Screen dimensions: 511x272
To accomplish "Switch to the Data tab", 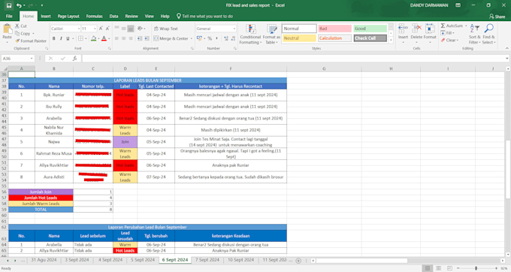I will pyautogui.click(x=113, y=17).
